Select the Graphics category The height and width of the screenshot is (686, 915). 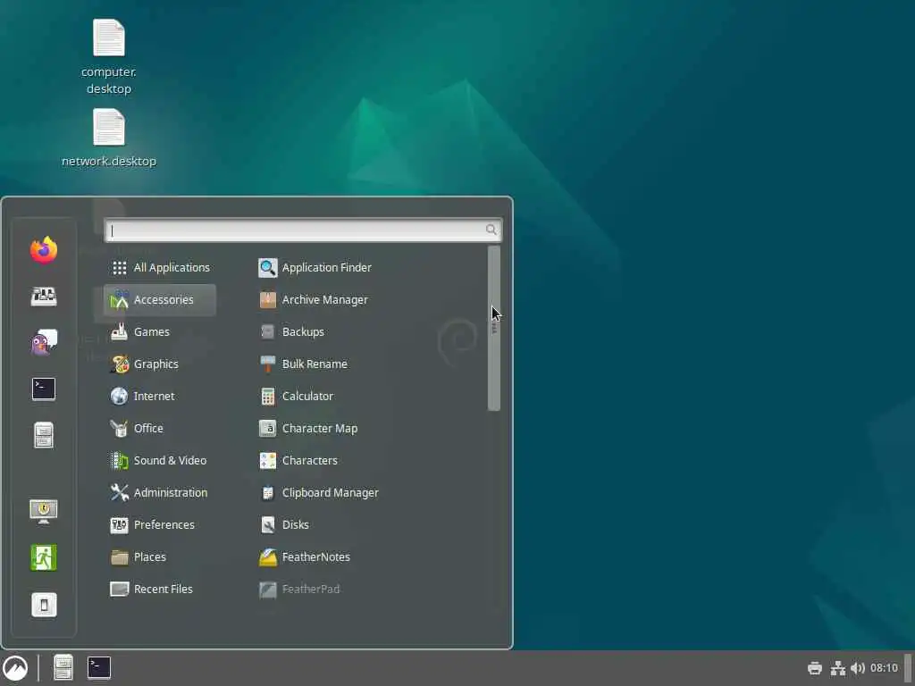click(x=160, y=364)
